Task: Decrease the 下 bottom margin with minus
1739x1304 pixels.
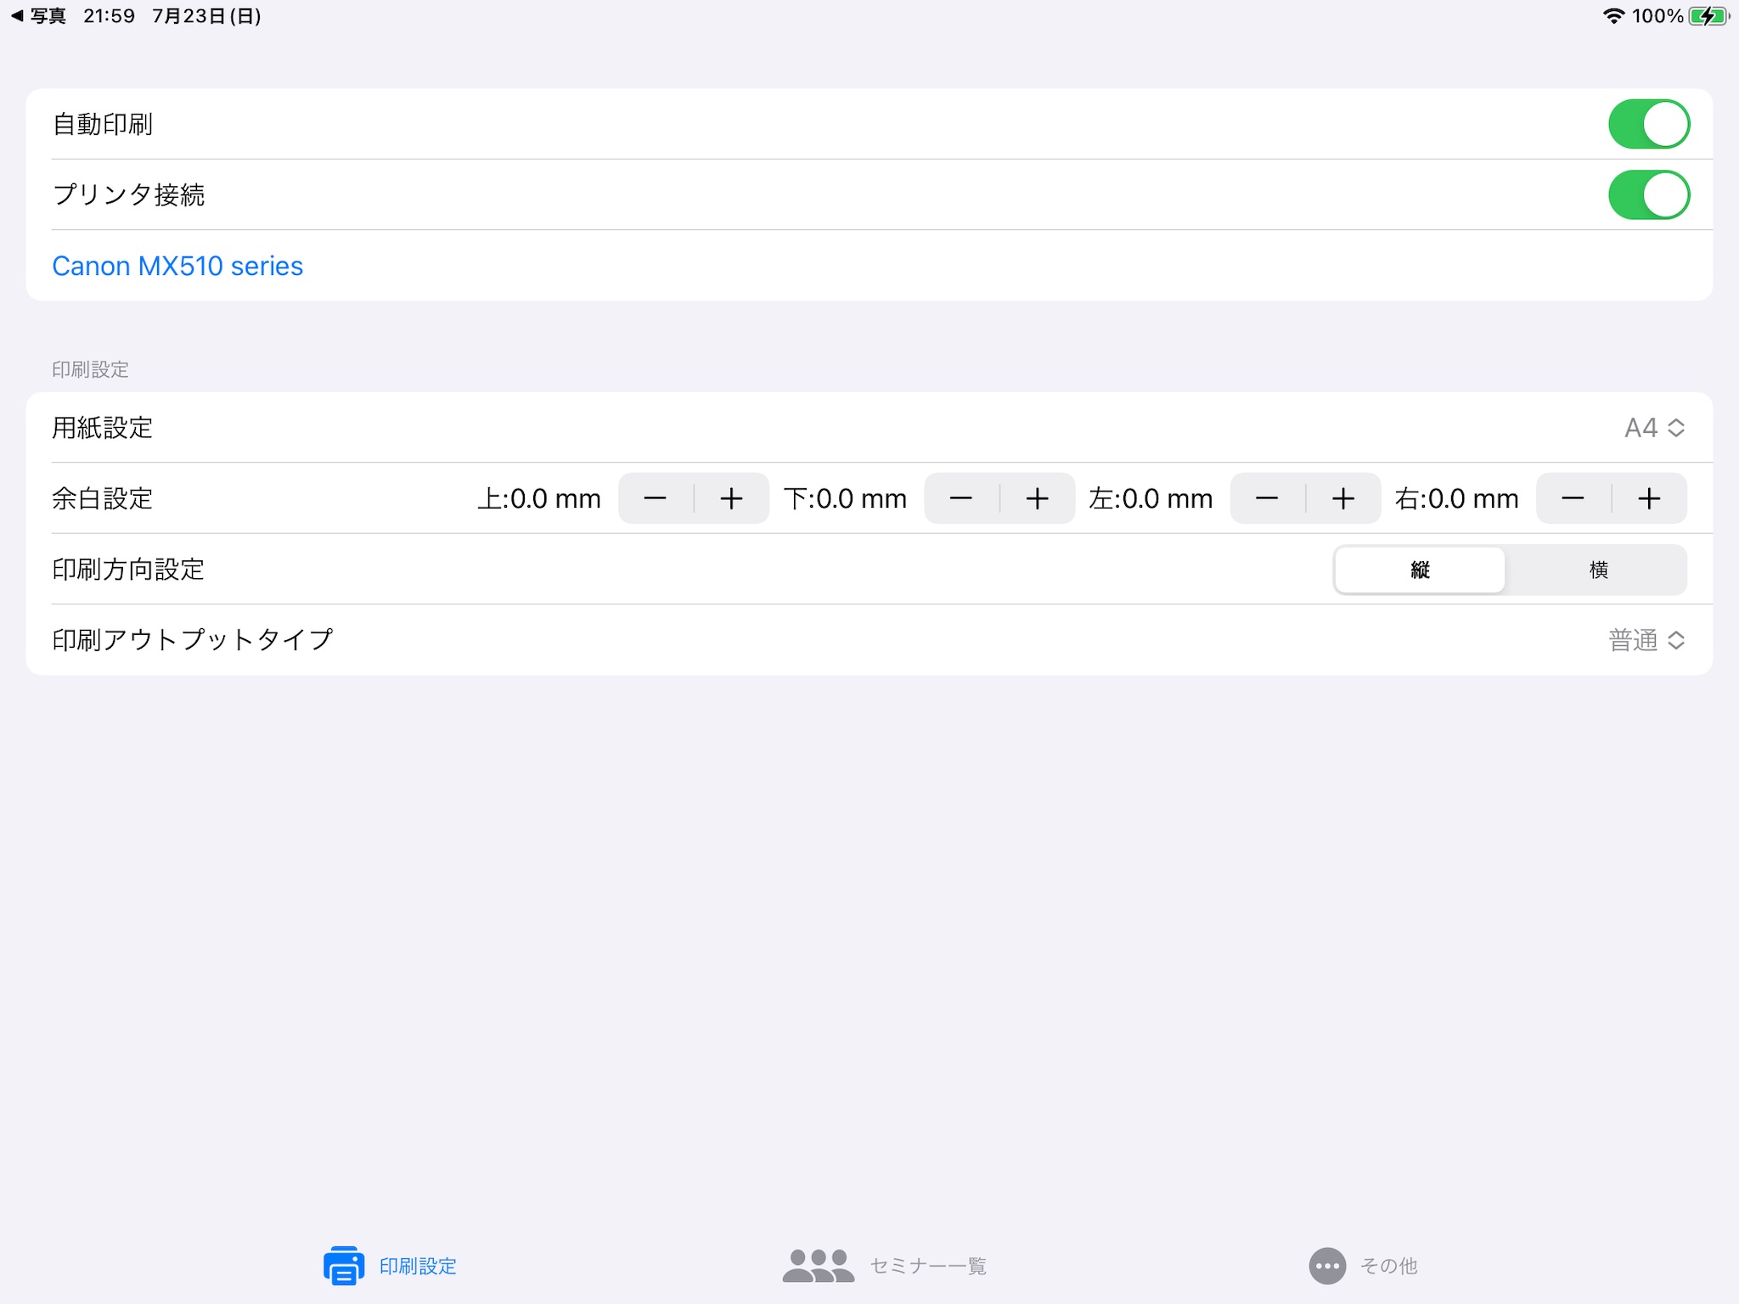Action: pyautogui.click(x=961, y=498)
